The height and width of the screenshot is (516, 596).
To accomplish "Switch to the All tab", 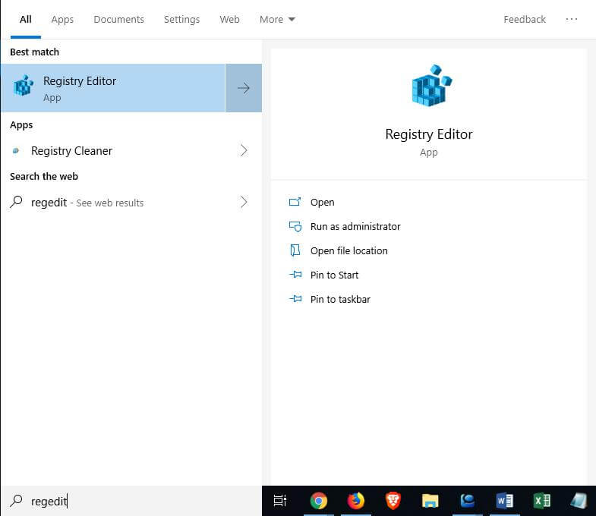I will (x=26, y=20).
